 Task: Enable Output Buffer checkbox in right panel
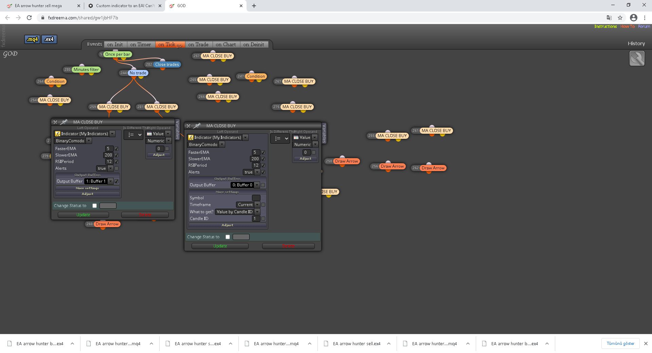[x=263, y=185]
